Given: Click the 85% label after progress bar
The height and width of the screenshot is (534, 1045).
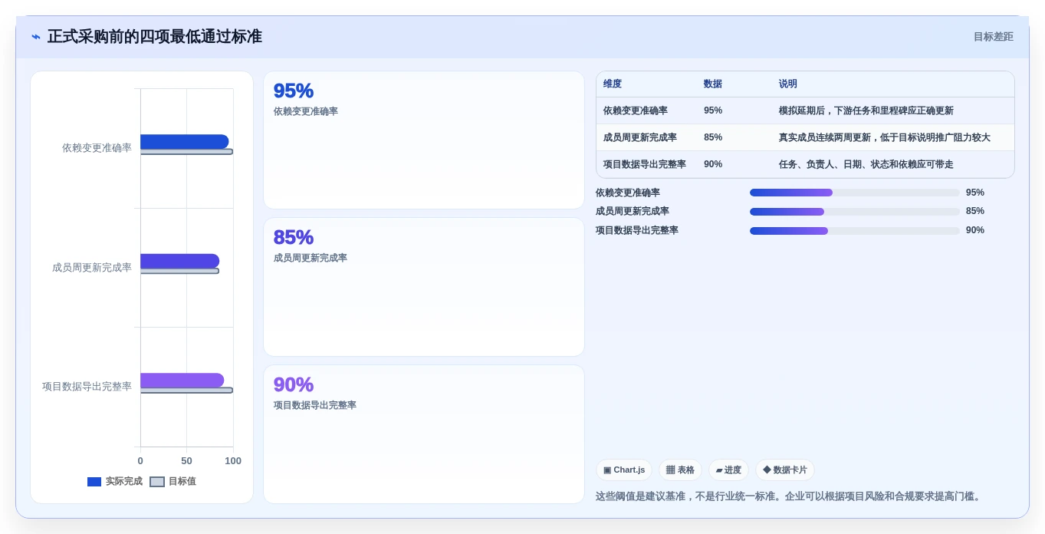Looking at the screenshot, I should pos(975,211).
